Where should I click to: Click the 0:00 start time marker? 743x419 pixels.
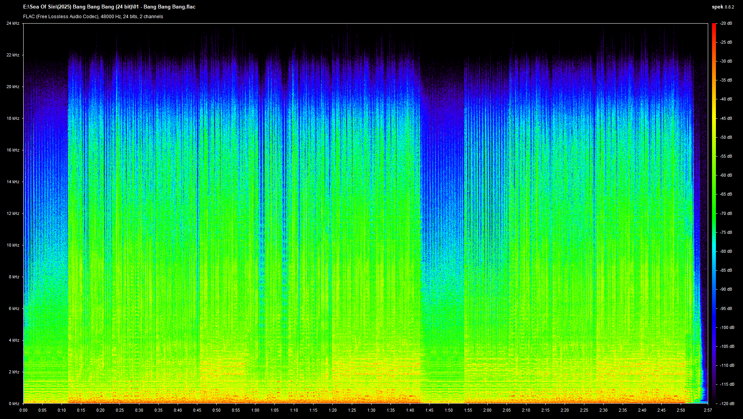[x=23, y=410]
